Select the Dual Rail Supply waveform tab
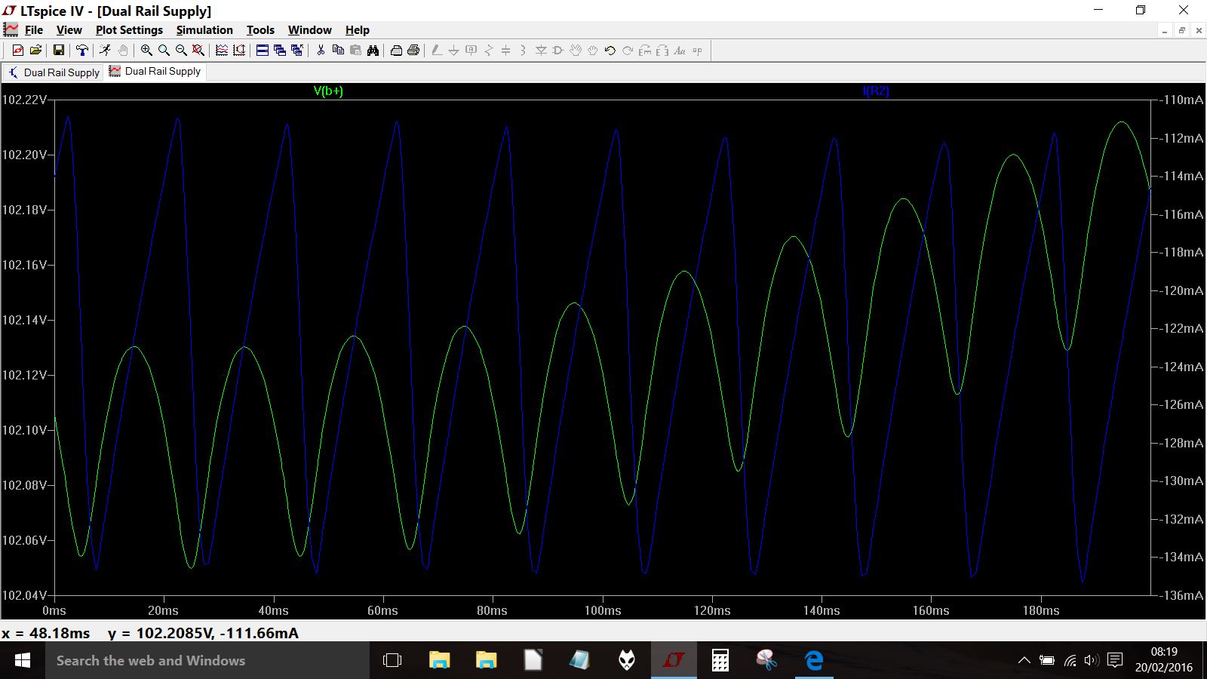This screenshot has width=1207, height=679. (x=155, y=71)
